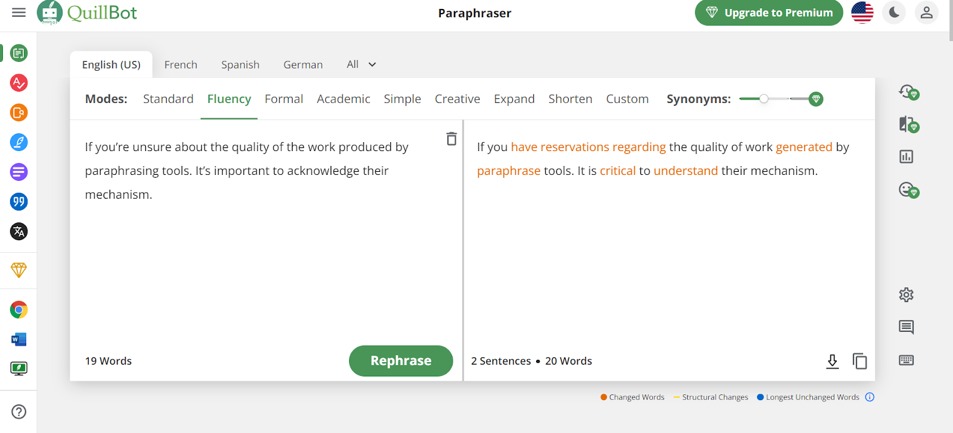Expand the All languages dropdown

point(362,64)
